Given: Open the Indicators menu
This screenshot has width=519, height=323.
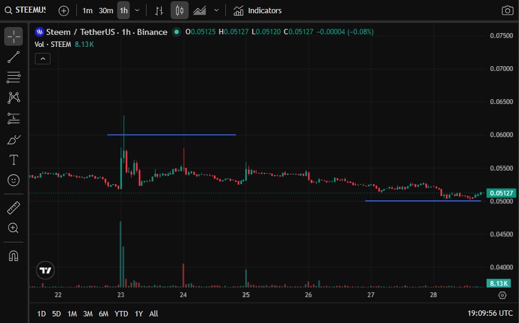Looking at the screenshot, I should point(258,11).
